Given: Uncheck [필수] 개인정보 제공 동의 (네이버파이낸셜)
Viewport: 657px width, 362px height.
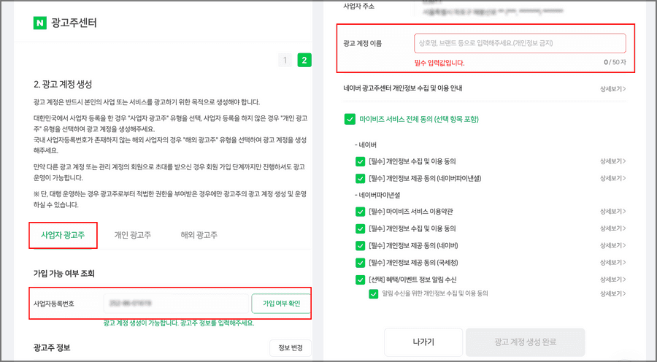Looking at the screenshot, I should tap(360, 179).
